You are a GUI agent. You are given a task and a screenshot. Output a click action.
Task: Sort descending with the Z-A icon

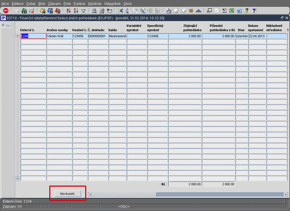point(76,11)
